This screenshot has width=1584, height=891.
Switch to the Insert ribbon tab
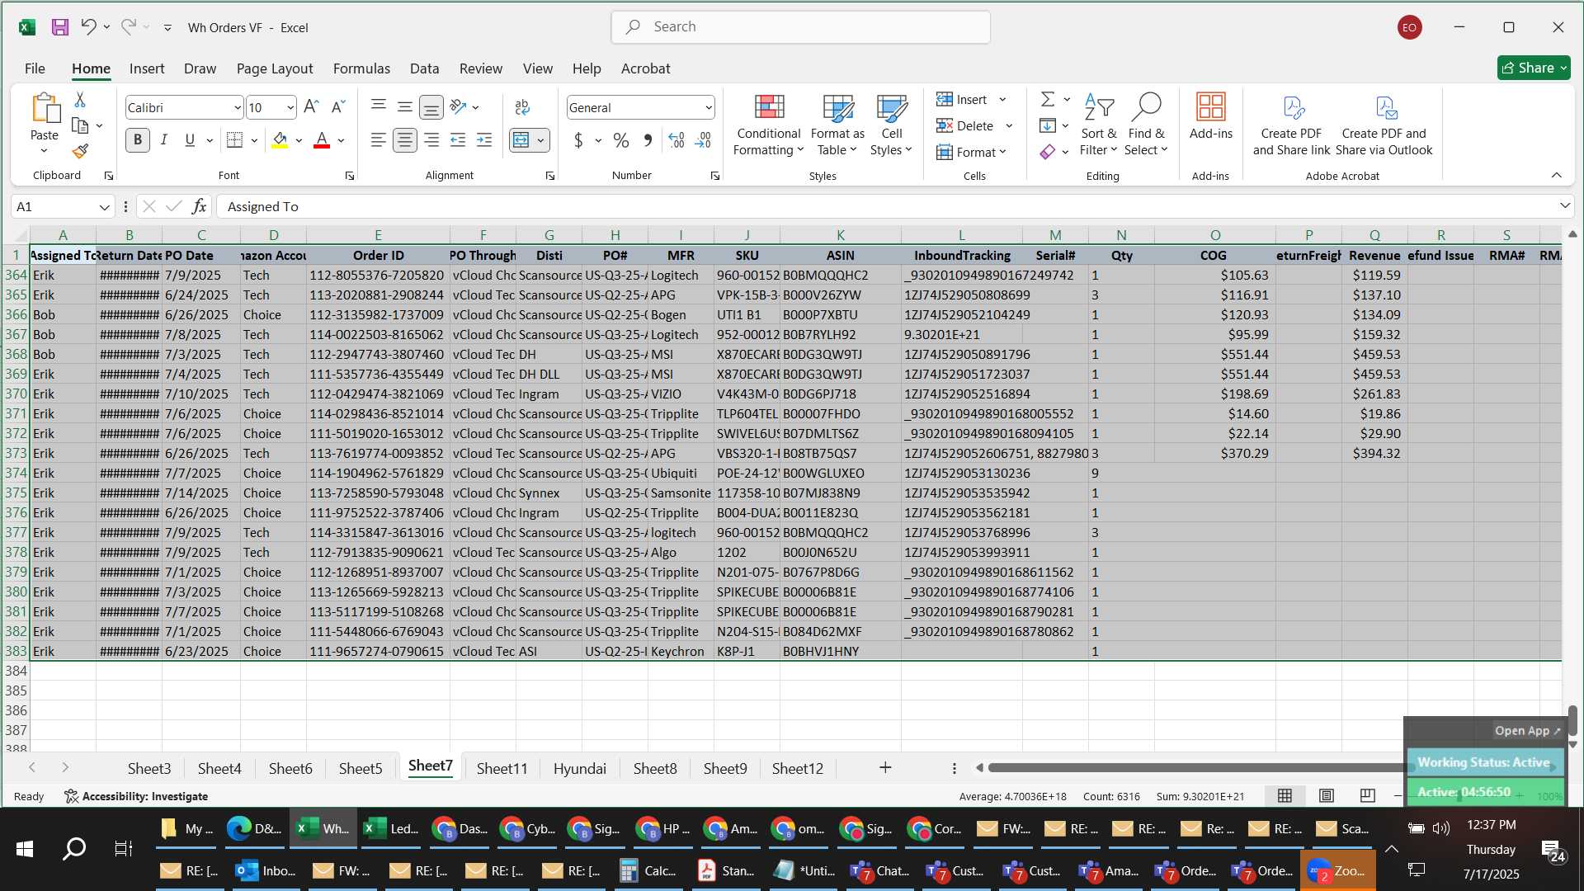[147, 68]
